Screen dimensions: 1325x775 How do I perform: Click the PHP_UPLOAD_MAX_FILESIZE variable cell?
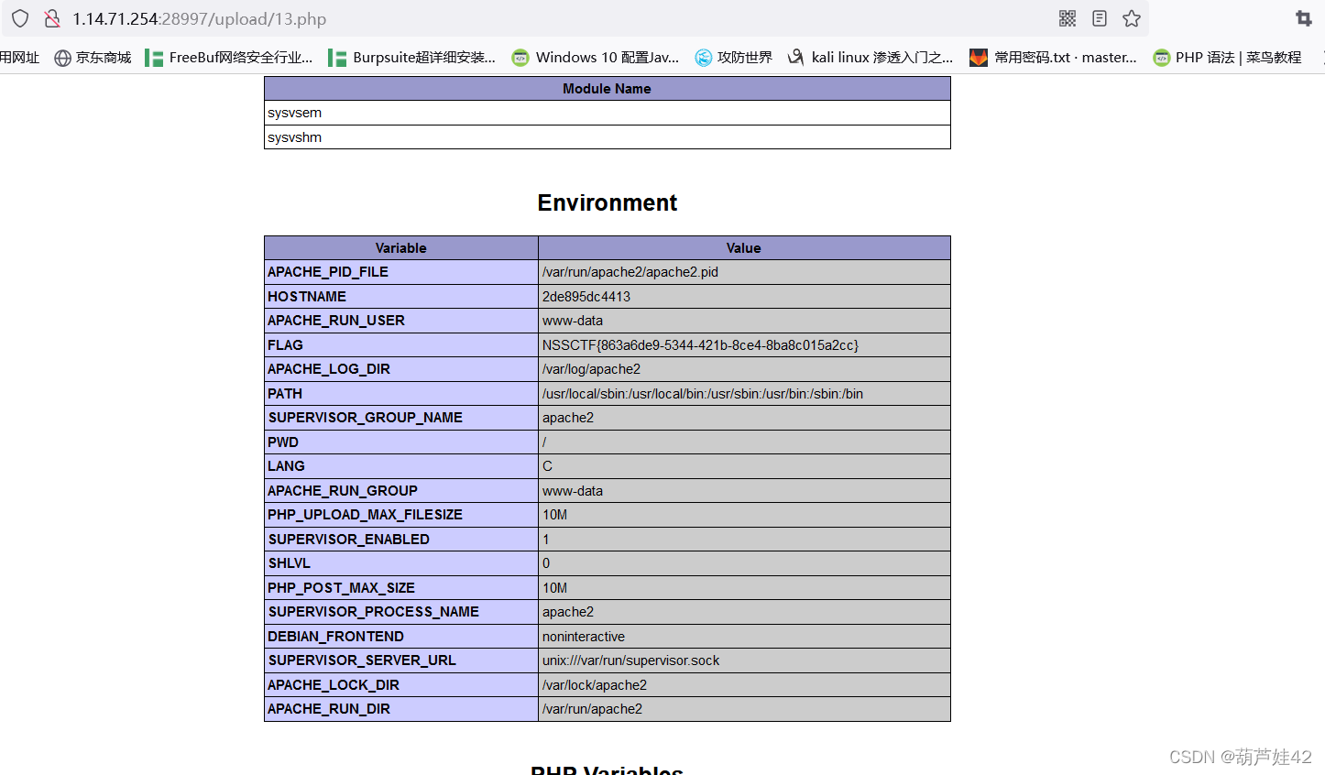(401, 515)
